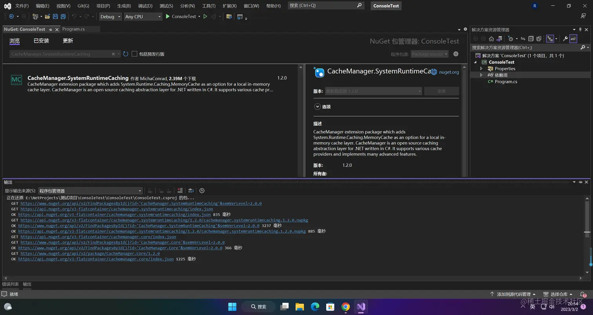Expand the 依赖项 dependencies node
The height and width of the screenshot is (315, 593).
point(481,75)
